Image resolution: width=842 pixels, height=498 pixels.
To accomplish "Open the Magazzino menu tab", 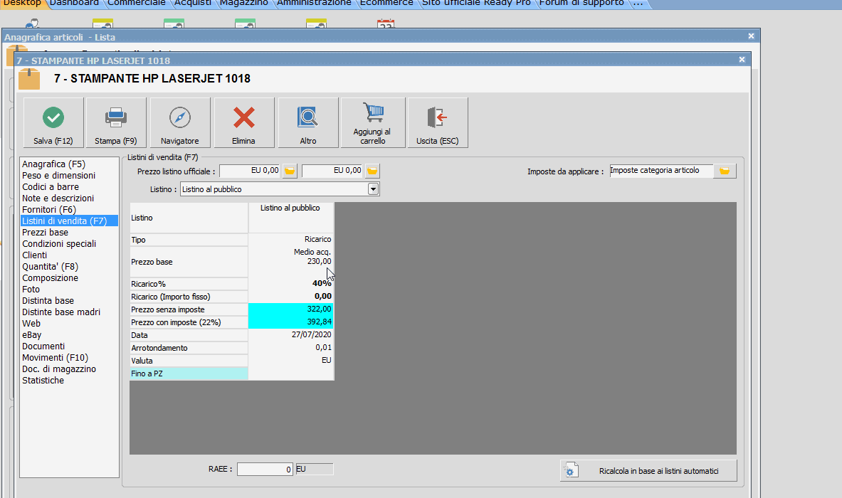I will [x=244, y=4].
